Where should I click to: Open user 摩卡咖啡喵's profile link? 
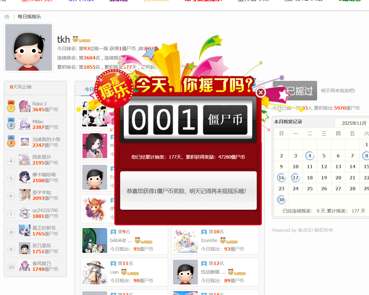point(44,175)
